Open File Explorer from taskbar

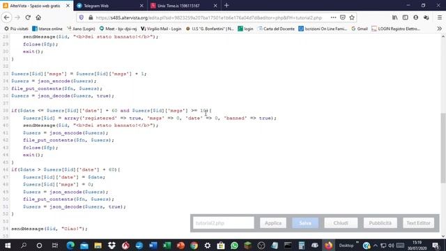98,245
